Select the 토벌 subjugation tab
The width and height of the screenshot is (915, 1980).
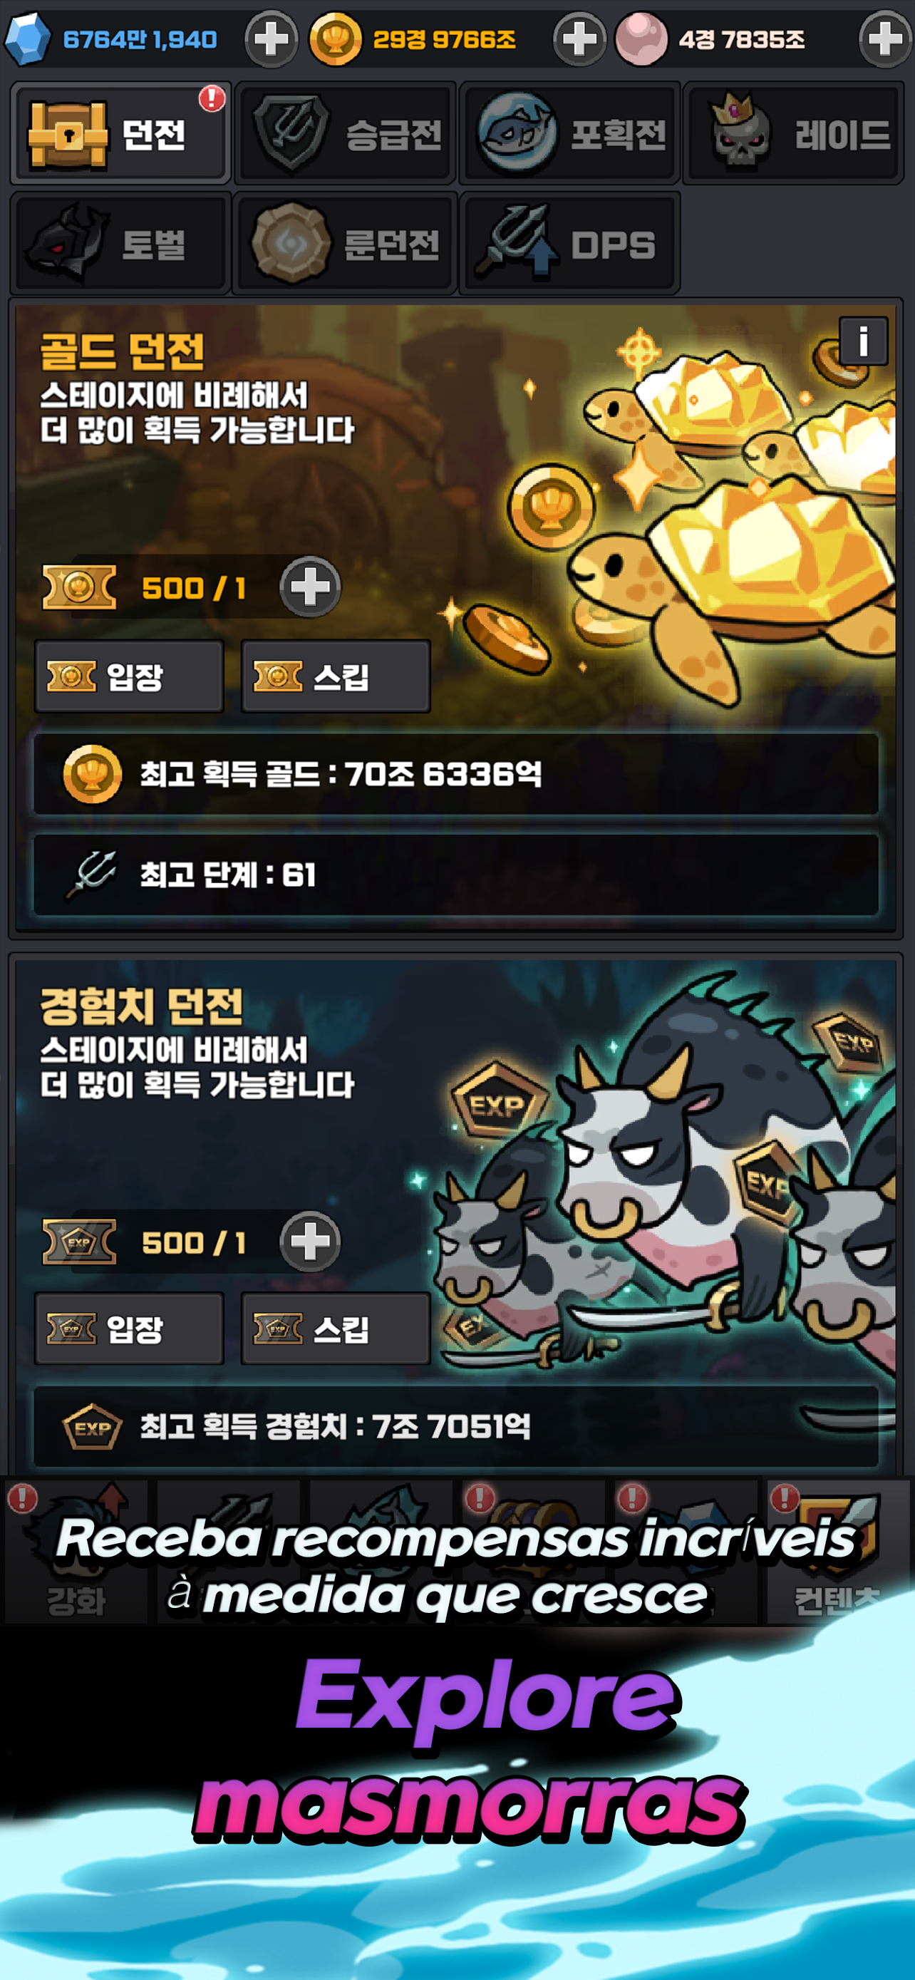coord(120,244)
